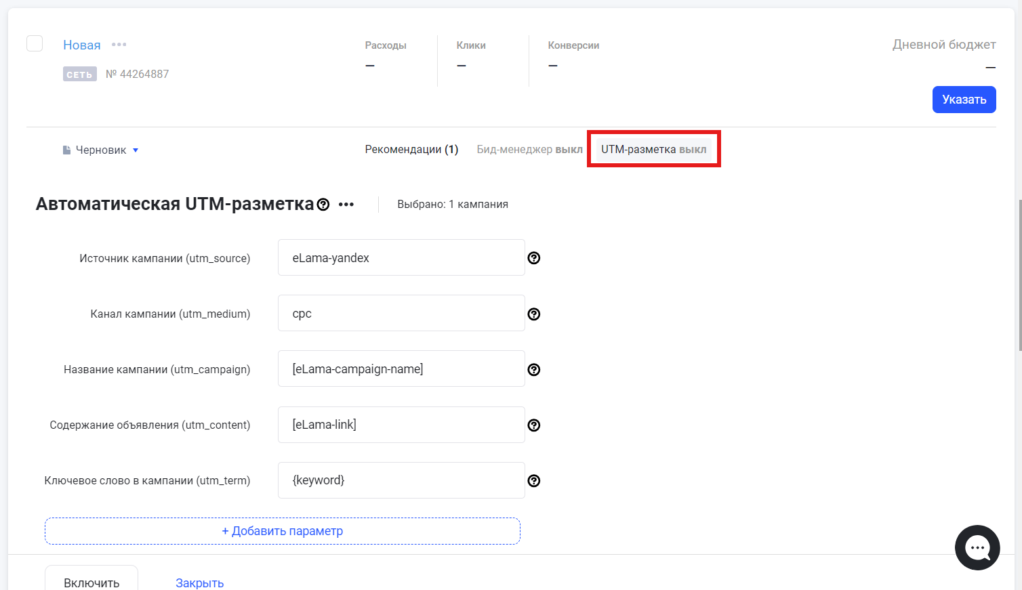Click the Черновик document icon
Image resolution: width=1022 pixels, height=590 pixels.
(x=66, y=150)
